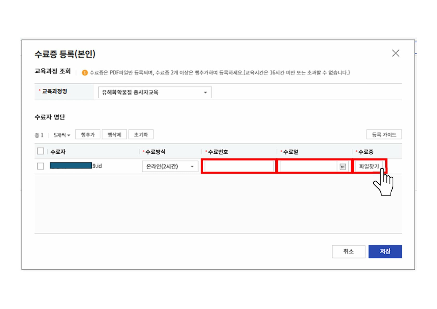Click 파일찾기 to browse certificate file
Screen dimensions: 437x309
pyautogui.click(x=368, y=166)
